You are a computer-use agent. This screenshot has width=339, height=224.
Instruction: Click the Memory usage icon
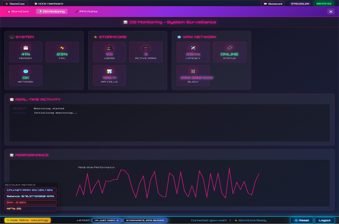(x=25, y=48)
